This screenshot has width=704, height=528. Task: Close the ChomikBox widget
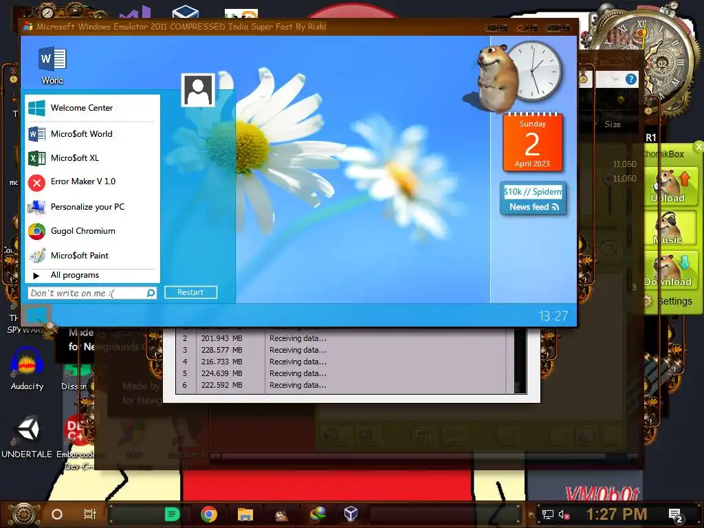click(698, 146)
